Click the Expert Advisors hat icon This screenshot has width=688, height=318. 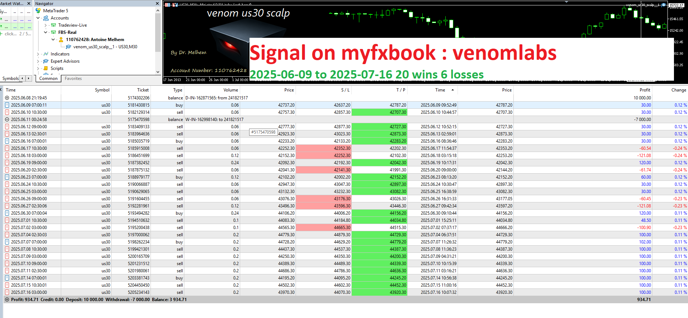point(46,61)
